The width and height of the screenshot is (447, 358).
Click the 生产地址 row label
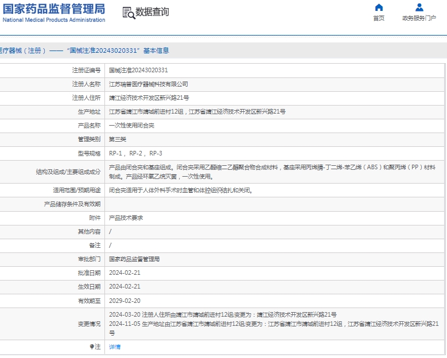coord(90,111)
